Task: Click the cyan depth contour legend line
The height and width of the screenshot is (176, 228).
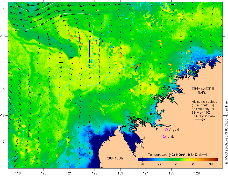Action: pos(112,161)
